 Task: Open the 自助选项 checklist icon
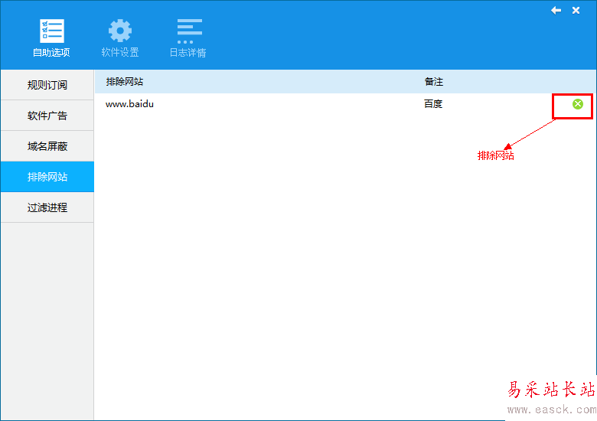pyautogui.click(x=52, y=31)
